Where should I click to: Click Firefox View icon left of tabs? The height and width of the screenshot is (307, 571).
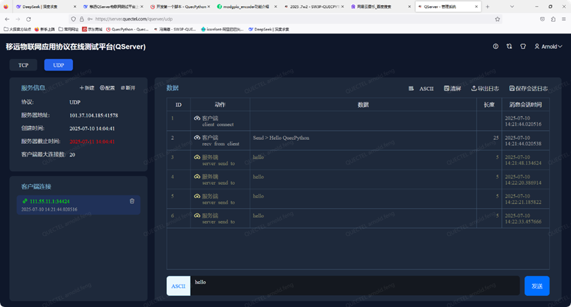(x=6, y=7)
